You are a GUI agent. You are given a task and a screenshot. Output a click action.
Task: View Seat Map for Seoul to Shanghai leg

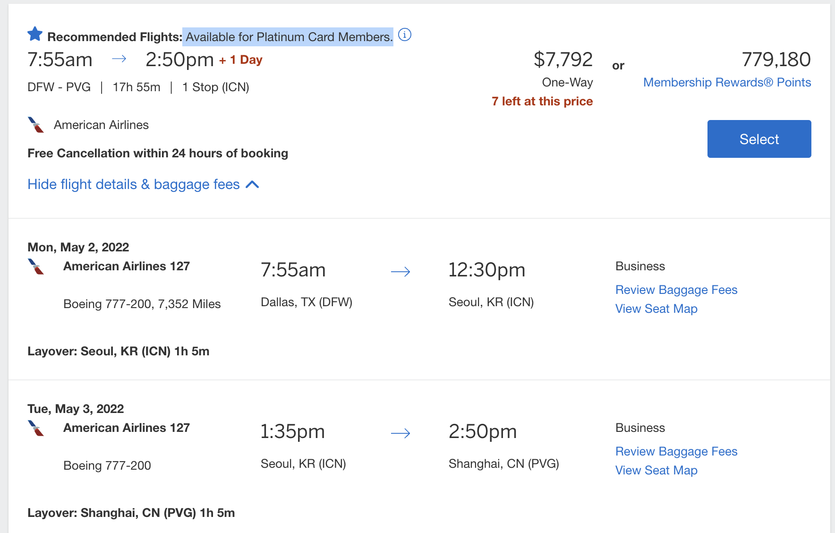coord(656,470)
